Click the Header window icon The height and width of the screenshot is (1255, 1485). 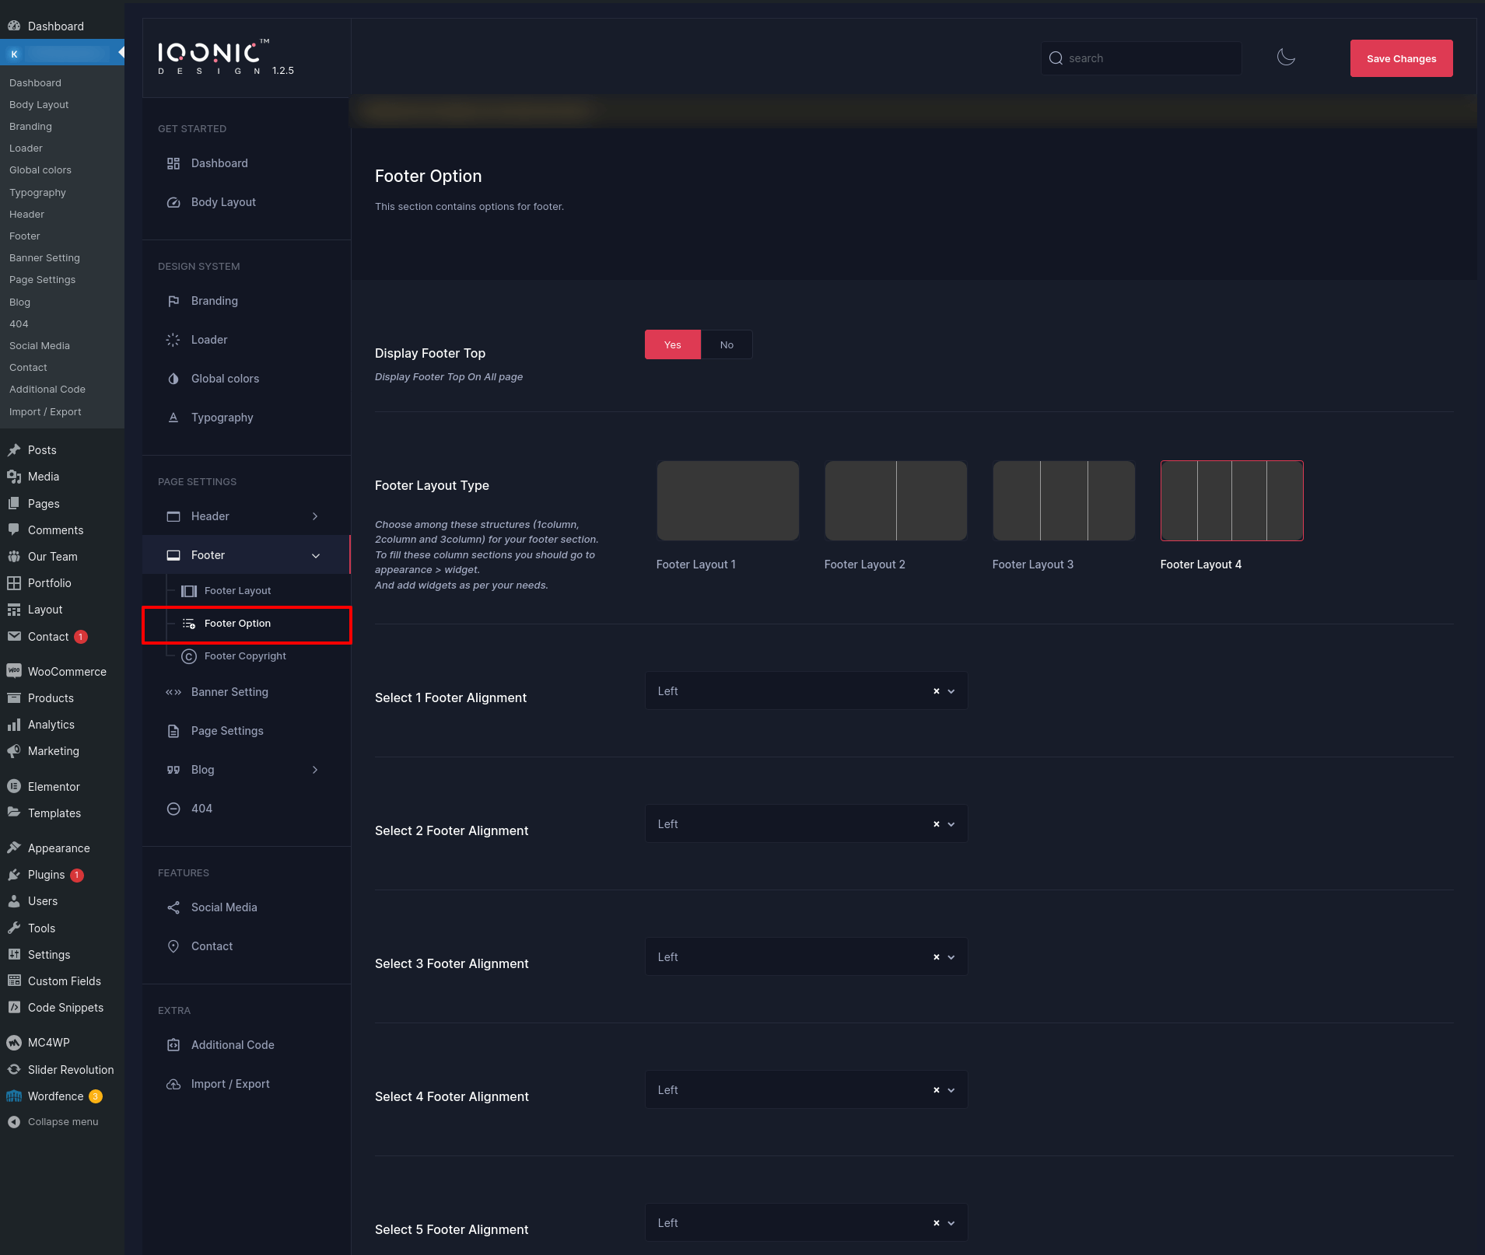[x=173, y=516]
